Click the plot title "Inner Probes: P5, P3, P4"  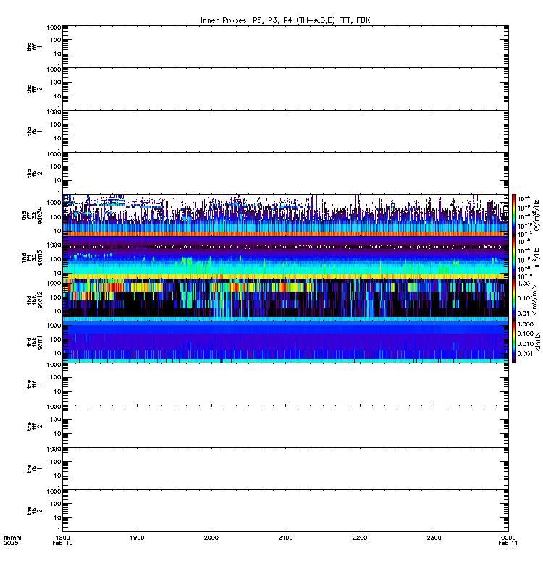point(247,21)
